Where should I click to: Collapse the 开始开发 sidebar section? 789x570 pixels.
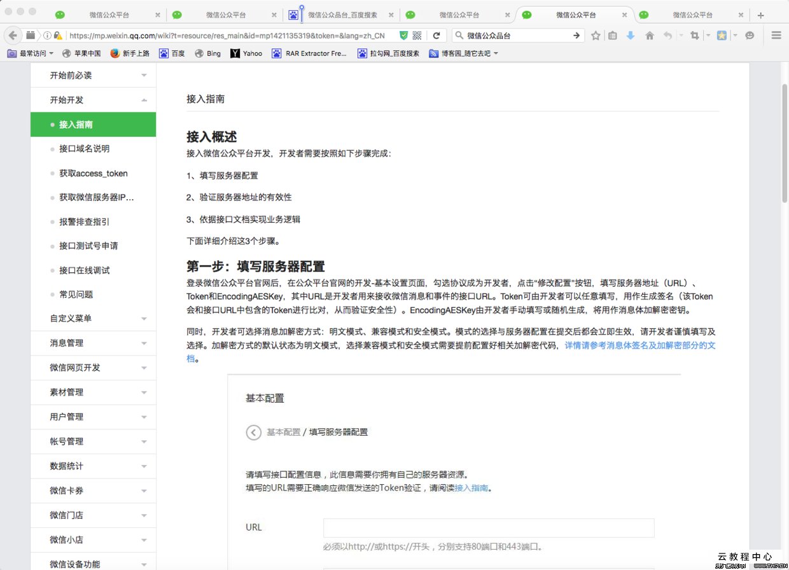pos(93,99)
